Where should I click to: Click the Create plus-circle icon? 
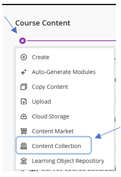tap(24, 57)
